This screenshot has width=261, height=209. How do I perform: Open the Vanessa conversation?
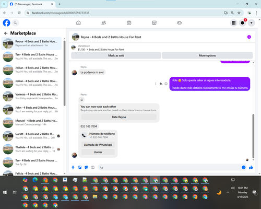tap(31, 96)
